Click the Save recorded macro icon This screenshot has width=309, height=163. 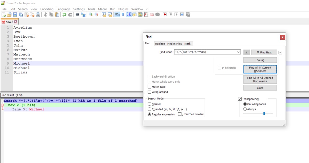pos(188,15)
